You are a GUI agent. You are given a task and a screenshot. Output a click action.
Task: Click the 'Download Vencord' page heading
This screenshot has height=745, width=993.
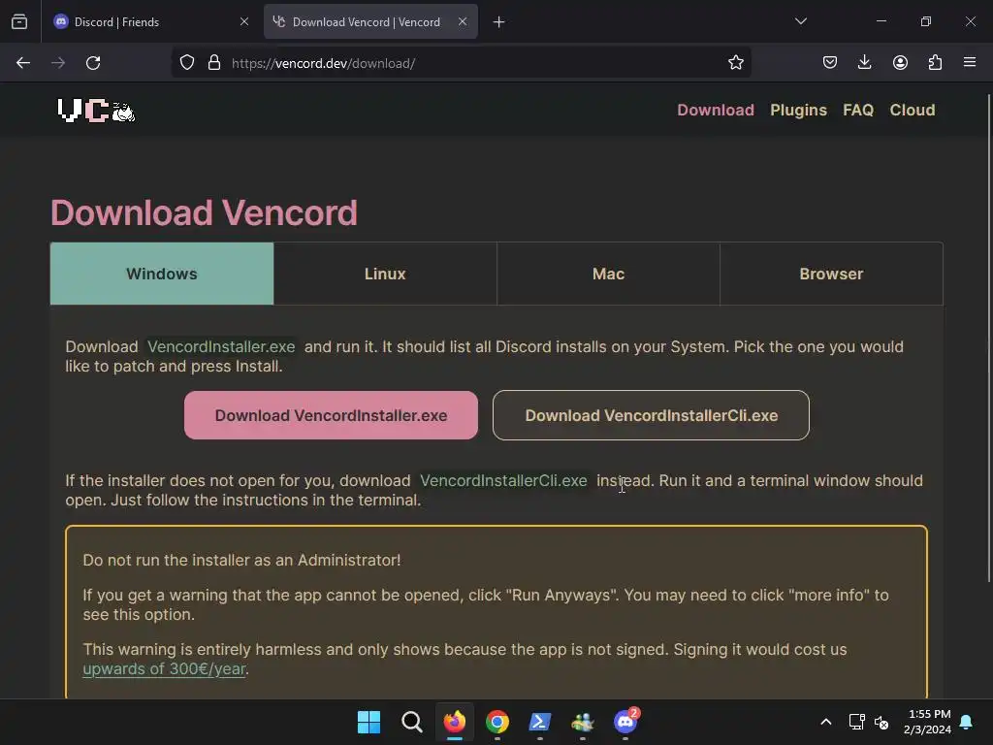coord(204,212)
